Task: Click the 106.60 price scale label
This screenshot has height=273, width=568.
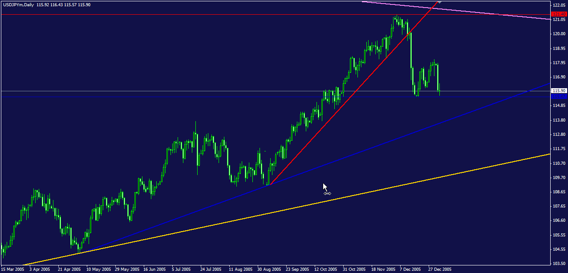Action: [x=559, y=221]
